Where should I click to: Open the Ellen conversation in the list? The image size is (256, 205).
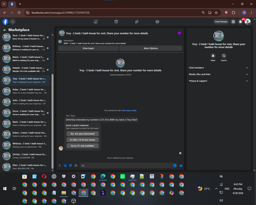coord(26,167)
